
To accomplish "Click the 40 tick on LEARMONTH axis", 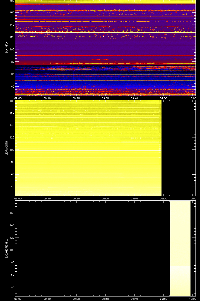I will (x=13, y=187).
